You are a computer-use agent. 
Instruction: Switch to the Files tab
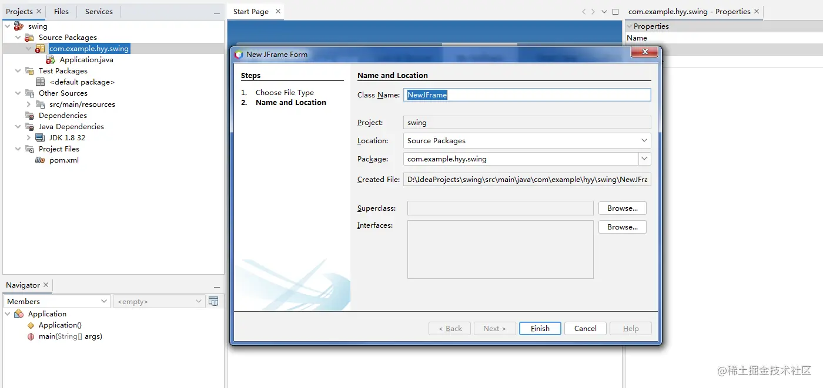(61, 12)
